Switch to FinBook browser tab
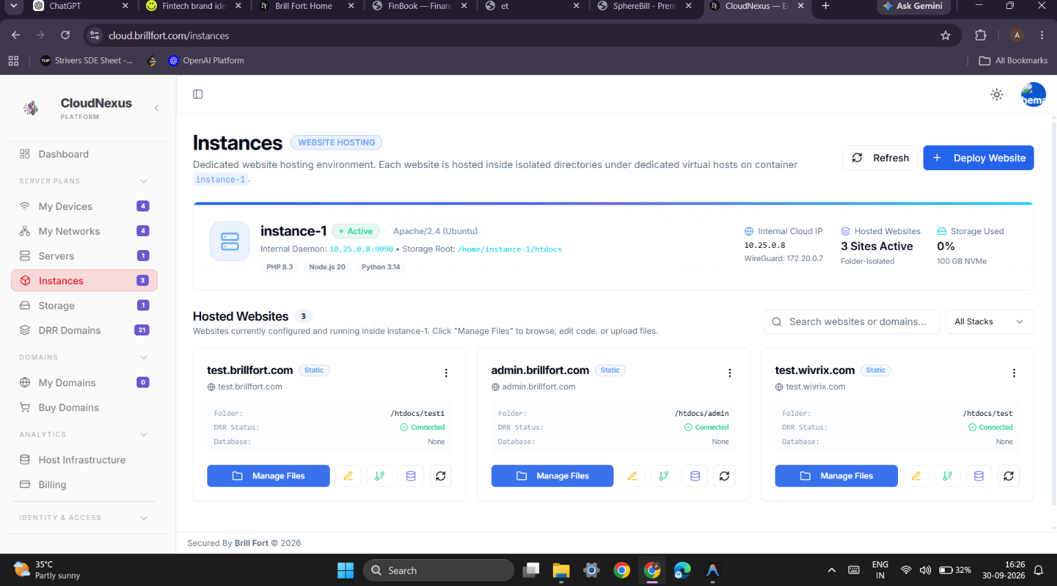 [419, 6]
